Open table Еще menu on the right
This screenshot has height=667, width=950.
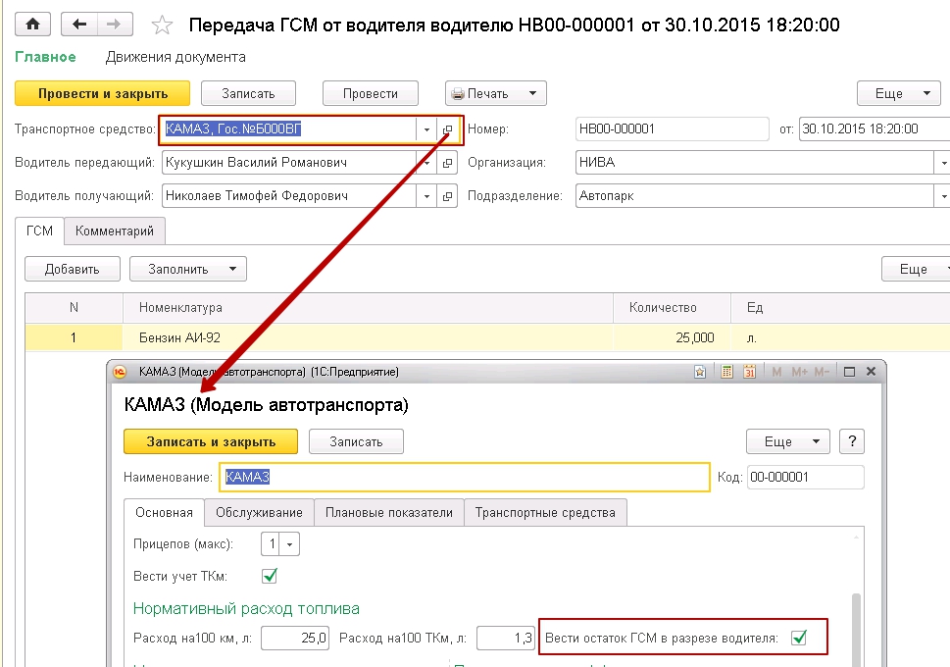[x=915, y=269]
